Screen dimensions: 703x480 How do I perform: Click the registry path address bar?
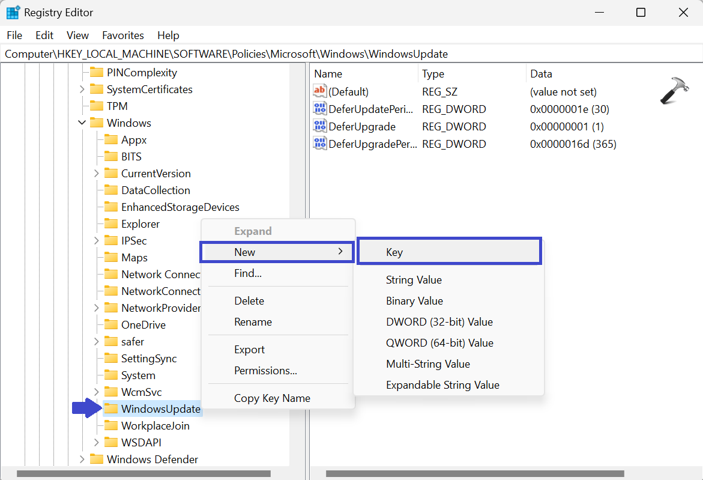(351, 54)
